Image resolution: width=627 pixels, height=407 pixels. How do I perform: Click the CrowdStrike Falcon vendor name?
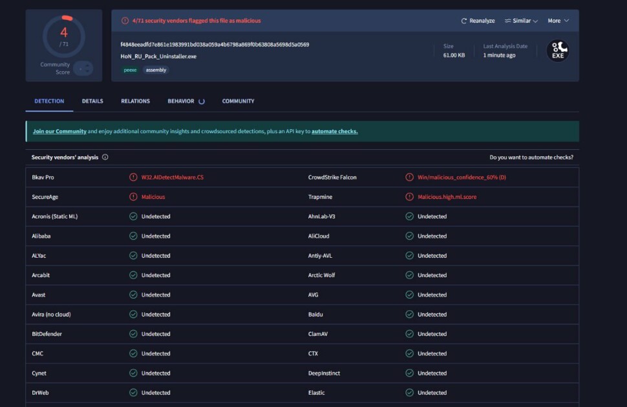point(332,177)
